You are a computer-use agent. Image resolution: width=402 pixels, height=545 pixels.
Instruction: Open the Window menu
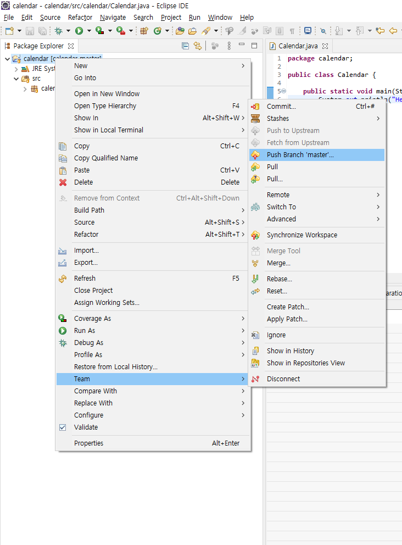click(x=220, y=18)
